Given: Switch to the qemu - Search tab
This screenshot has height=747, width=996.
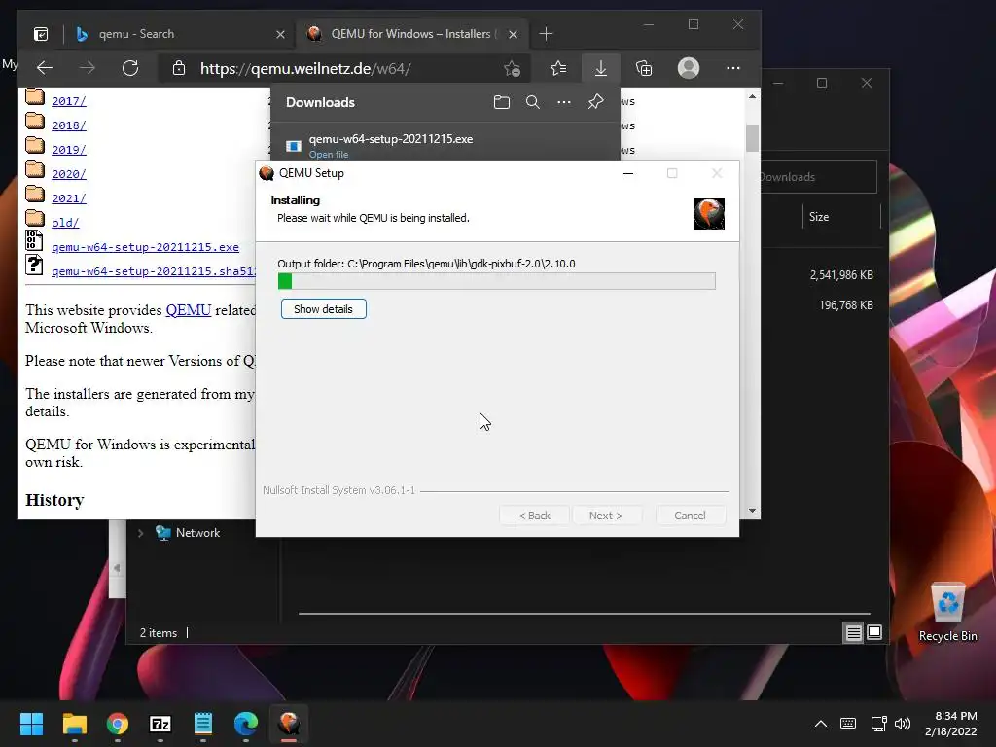Looking at the screenshot, I should click(181, 34).
